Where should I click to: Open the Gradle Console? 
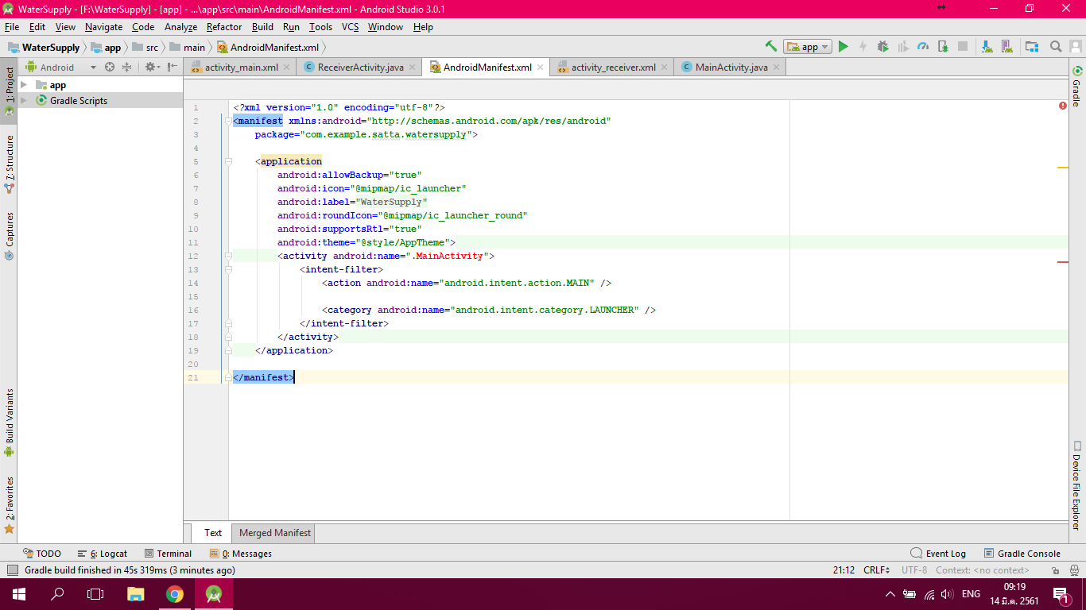point(1022,554)
